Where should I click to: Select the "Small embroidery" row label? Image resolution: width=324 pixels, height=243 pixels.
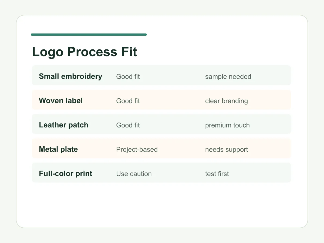point(70,76)
